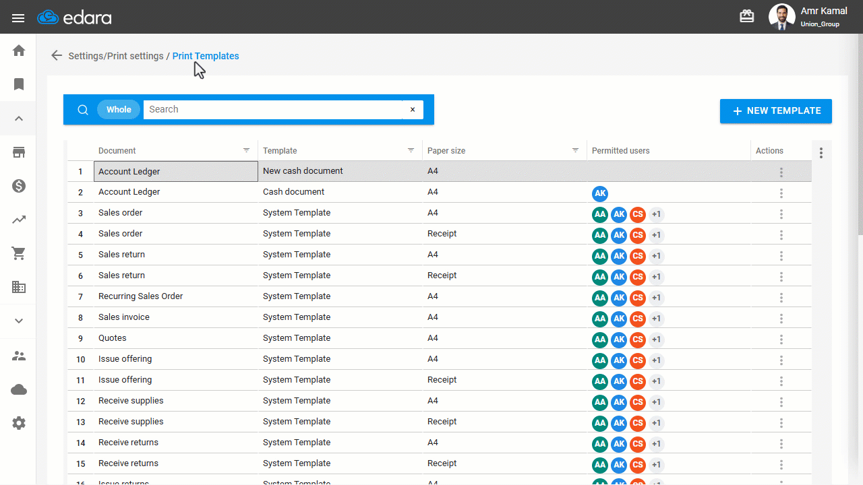
Task: Open the store icon in the sidebar
Action: tap(19, 152)
